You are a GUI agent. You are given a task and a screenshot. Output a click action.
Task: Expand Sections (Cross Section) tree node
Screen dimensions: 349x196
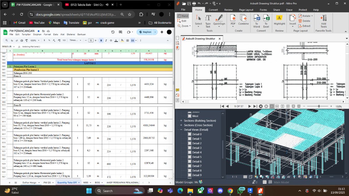pyautogui.click(x=181, y=125)
